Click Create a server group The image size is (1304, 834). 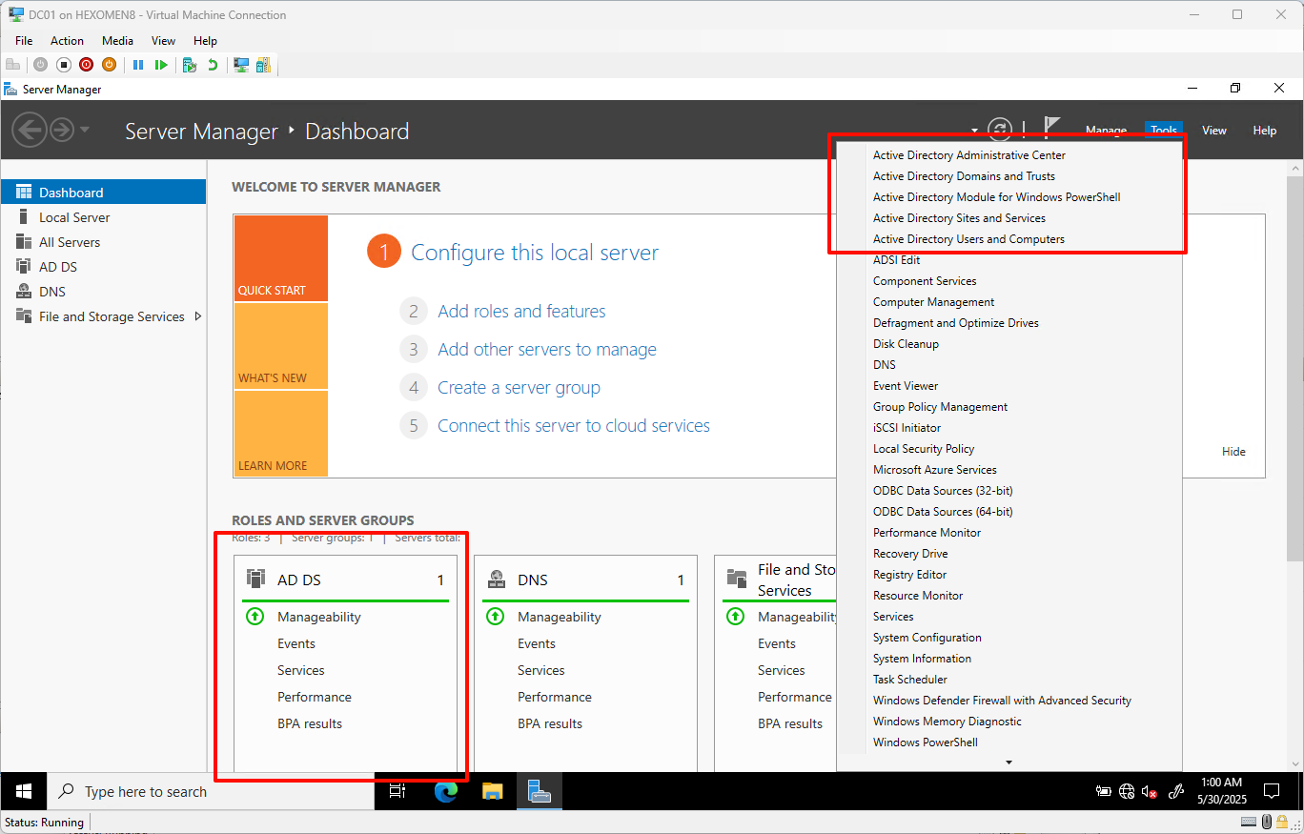[519, 387]
